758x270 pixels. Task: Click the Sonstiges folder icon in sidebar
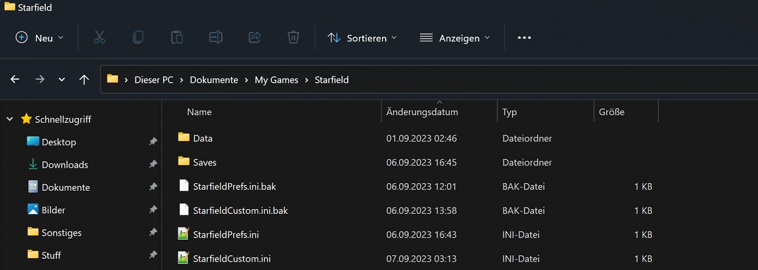33,232
